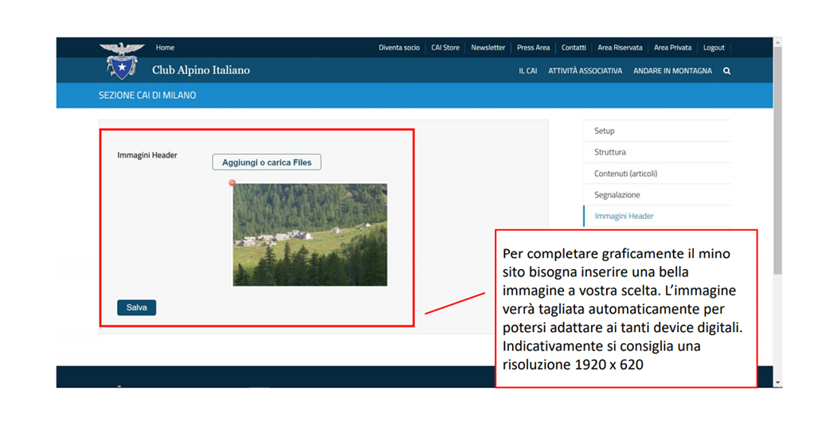
Task: Open Press Area link
Action: [x=533, y=48]
